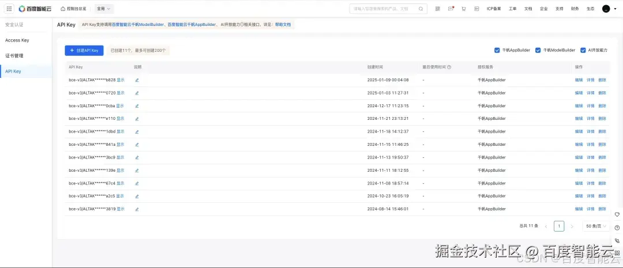This screenshot has width=623, height=268.
Task: Edit description pencil for key ending e110
Action: click(x=137, y=119)
